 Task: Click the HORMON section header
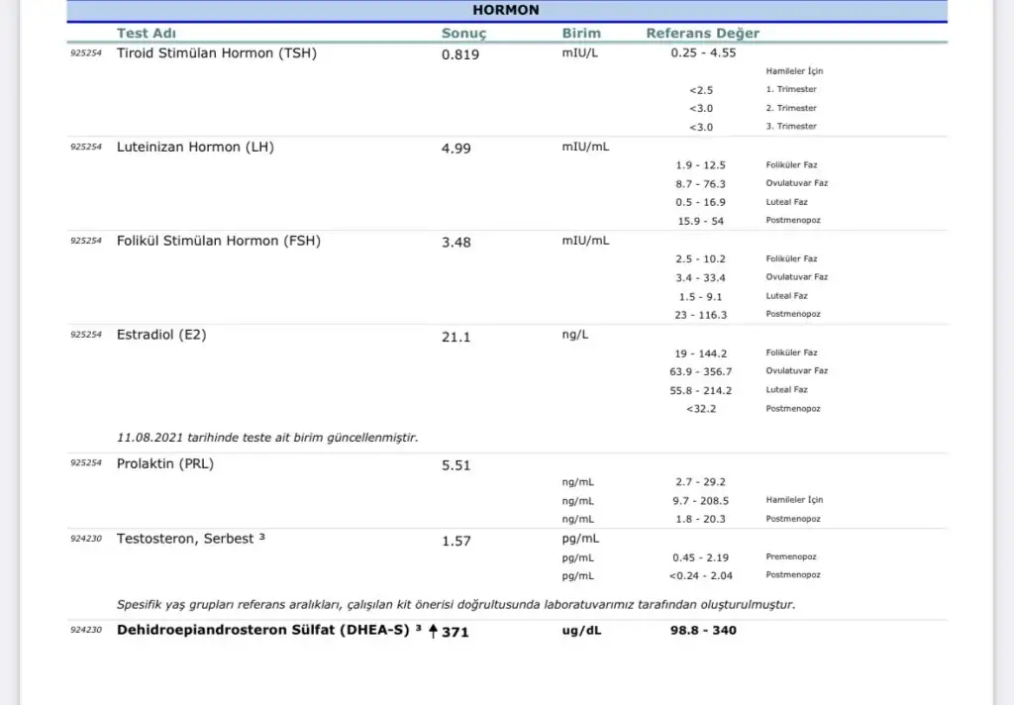pos(506,10)
